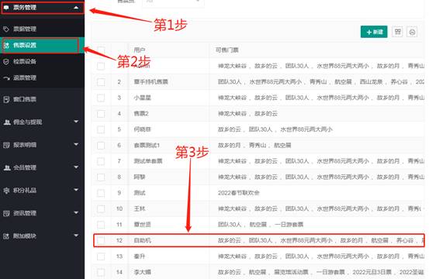Click the ticket list in row 5
Viewport: 429px width, 279px height.
coord(275,129)
